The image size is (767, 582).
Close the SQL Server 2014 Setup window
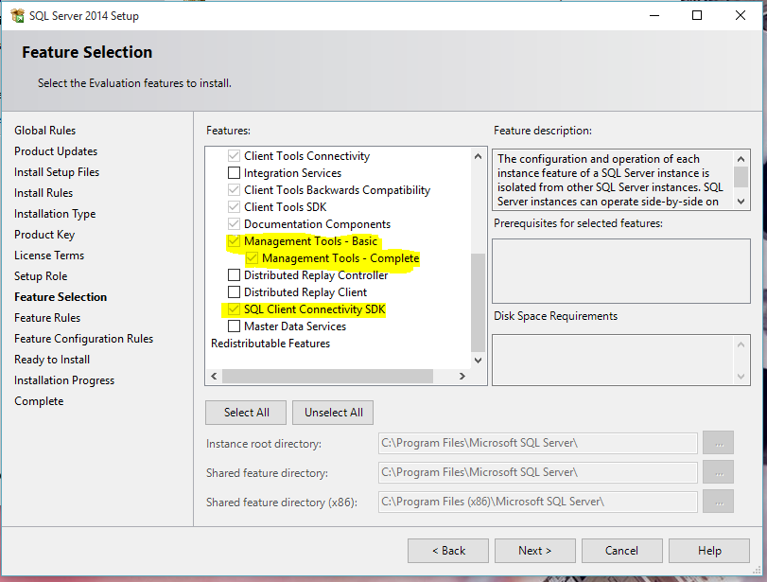click(741, 16)
